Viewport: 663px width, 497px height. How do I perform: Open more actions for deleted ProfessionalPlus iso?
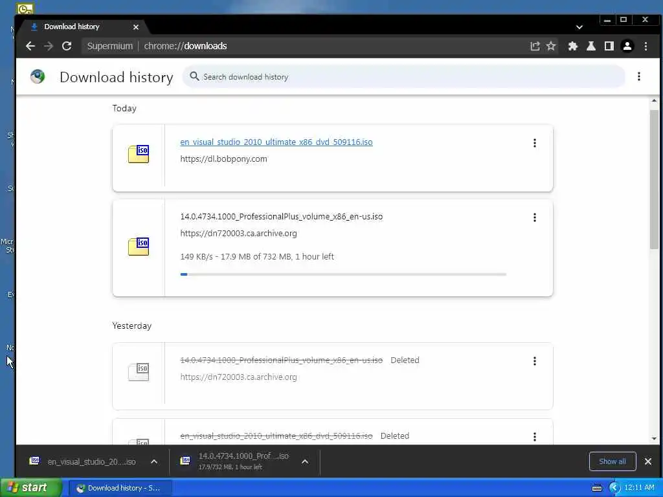[x=534, y=361]
